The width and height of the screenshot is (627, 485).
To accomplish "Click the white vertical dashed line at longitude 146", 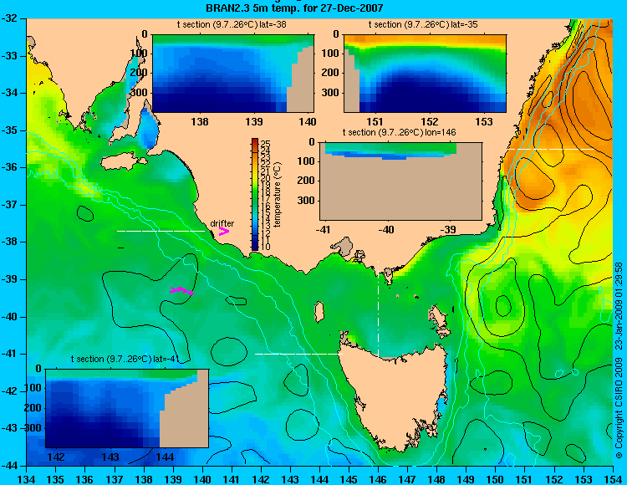I will point(378,309).
